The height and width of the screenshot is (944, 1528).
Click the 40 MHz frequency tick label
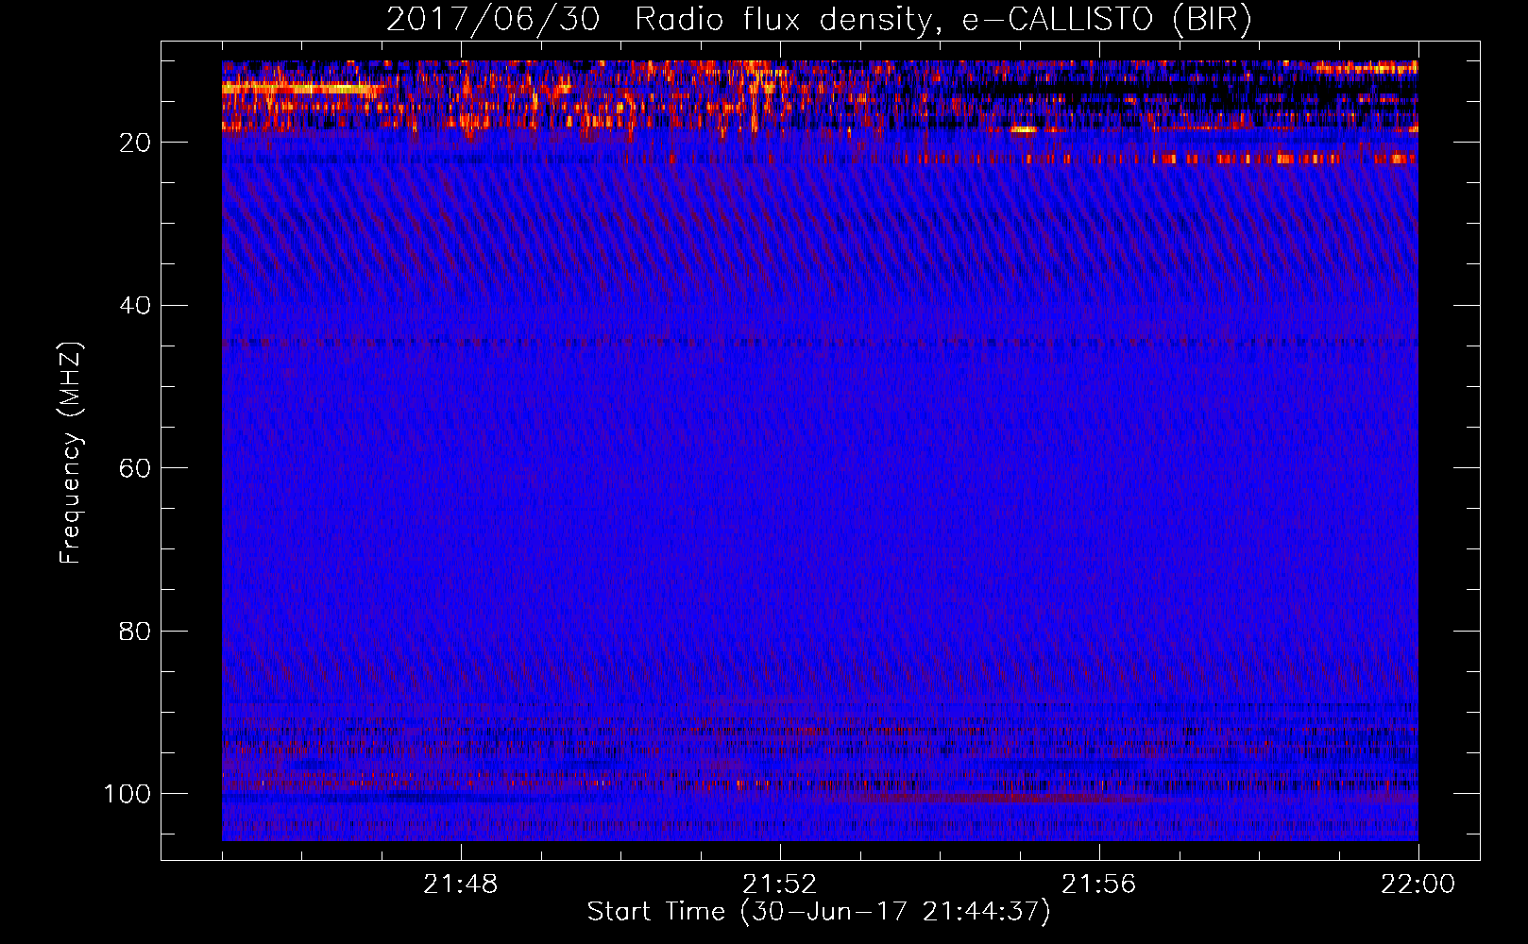point(134,306)
